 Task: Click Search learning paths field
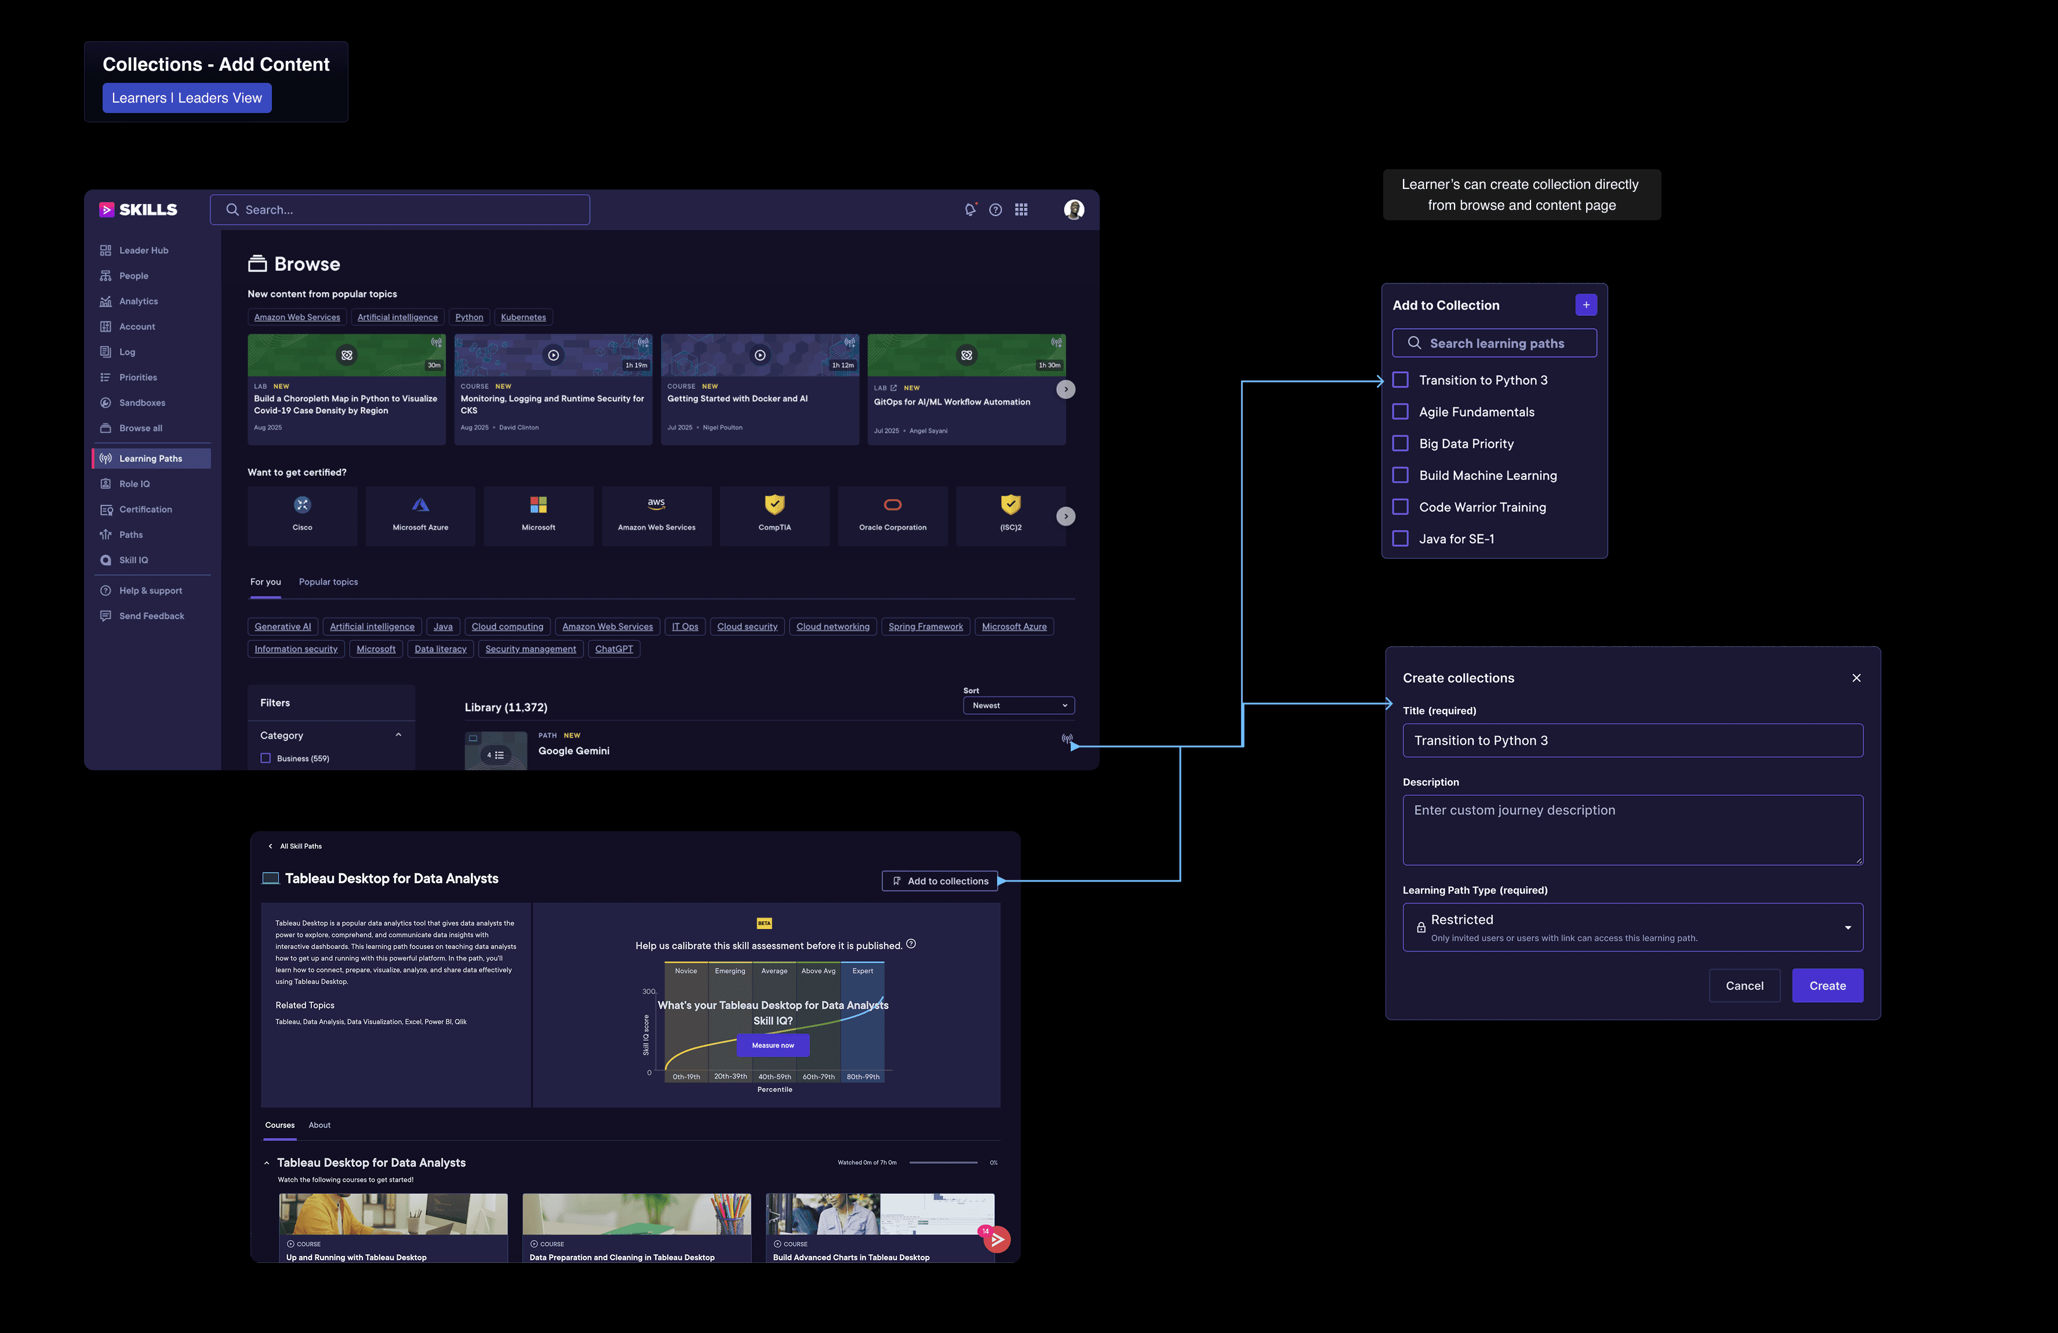pyautogui.click(x=1494, y=343)
